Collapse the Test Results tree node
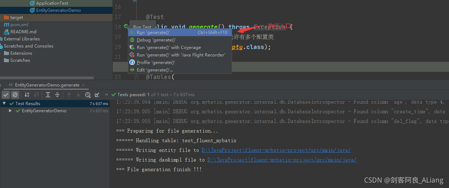449x188 pixels. (x=4, y=104)
